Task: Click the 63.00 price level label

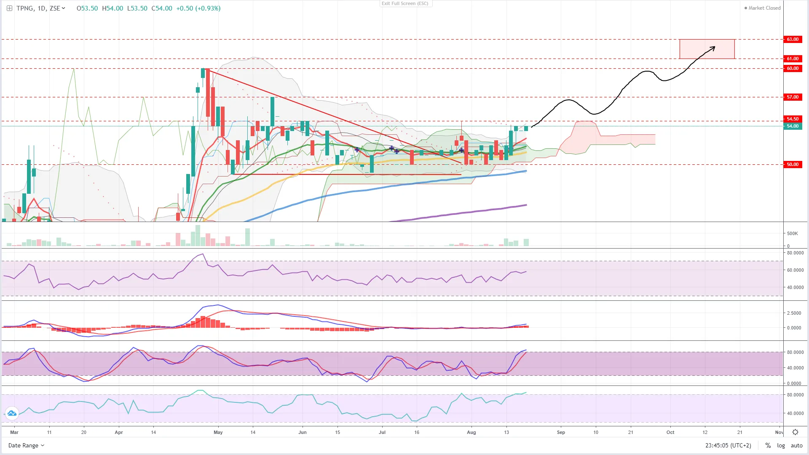Action: tap(793, 39)
